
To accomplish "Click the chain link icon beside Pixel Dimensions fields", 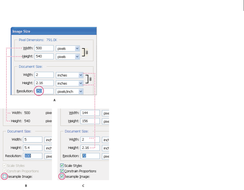I will point(87,52).
